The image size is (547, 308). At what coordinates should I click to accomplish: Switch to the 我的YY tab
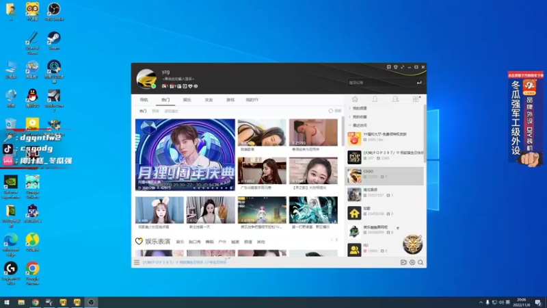252,100
